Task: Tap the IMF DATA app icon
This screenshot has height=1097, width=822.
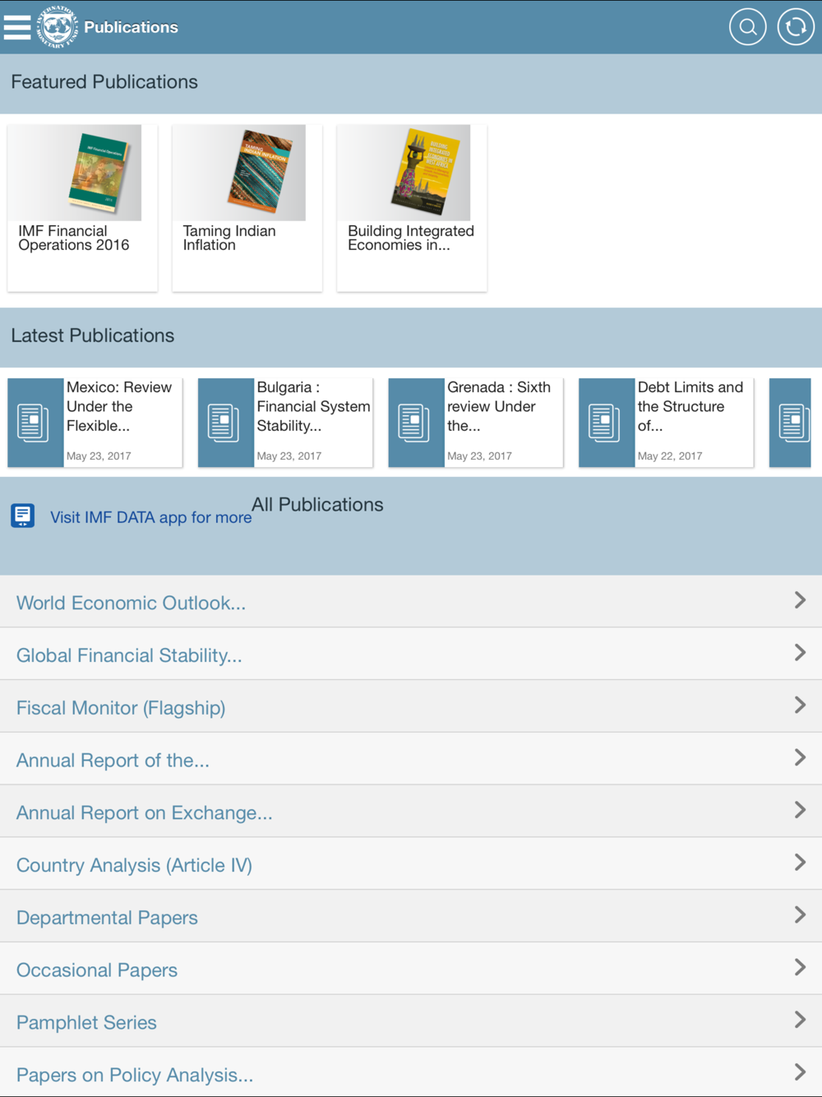Action: pyautogui.click(x=23, y=516)
